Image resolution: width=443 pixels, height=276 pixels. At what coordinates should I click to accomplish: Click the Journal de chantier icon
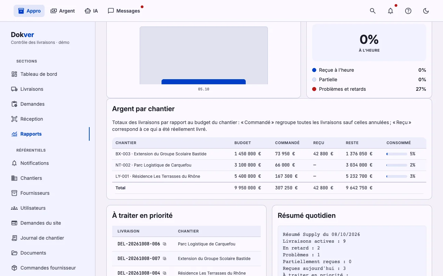pos(14,238)
